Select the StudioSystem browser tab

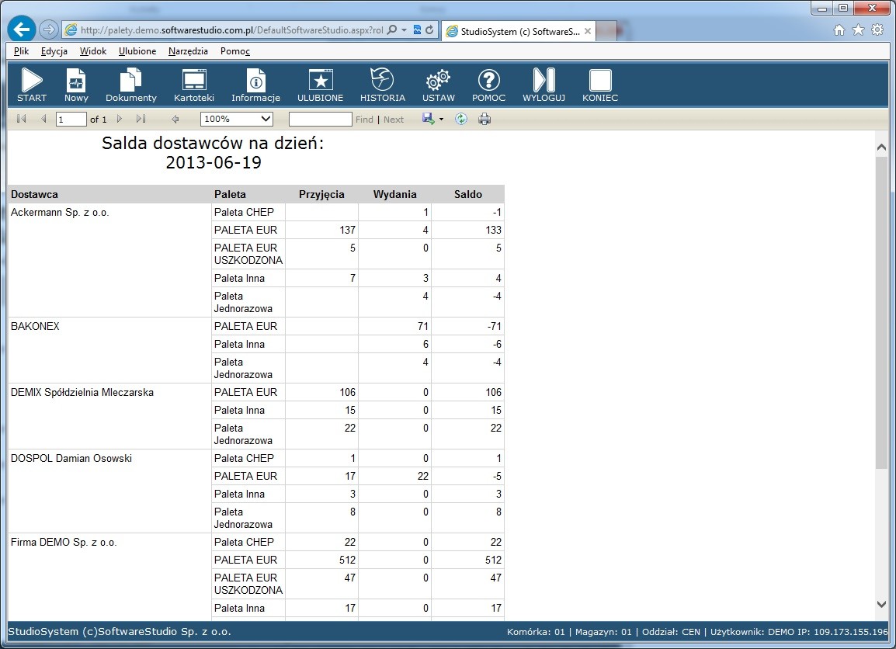pyautogui.click(x=519, y=31)
